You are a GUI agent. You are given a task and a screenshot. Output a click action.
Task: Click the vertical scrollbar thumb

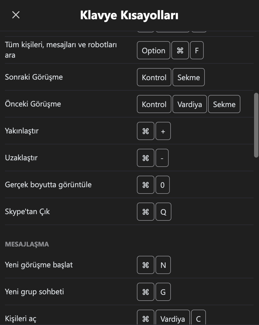256,125
